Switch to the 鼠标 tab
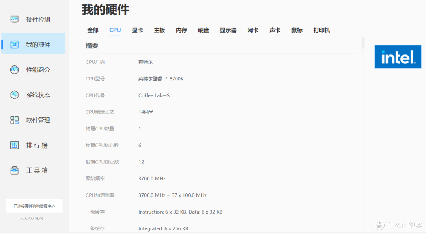The image size is (426, 234). (x=297, y=30)
